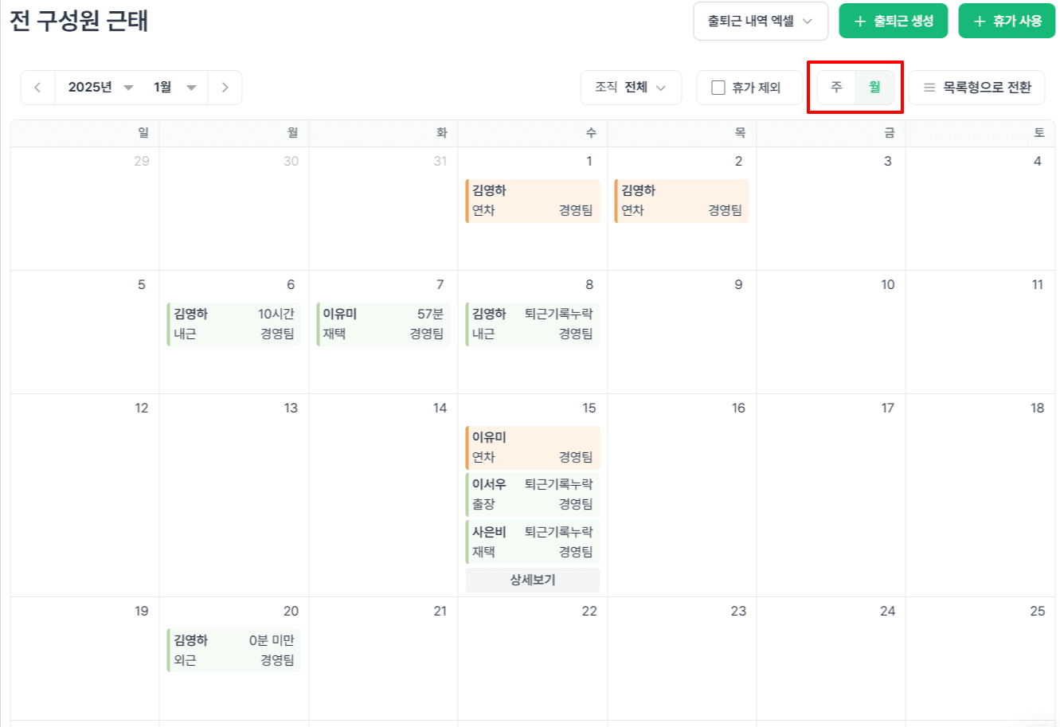Click 상세보기 on January 15
The image size is (1060, 727).
point(532,580)
